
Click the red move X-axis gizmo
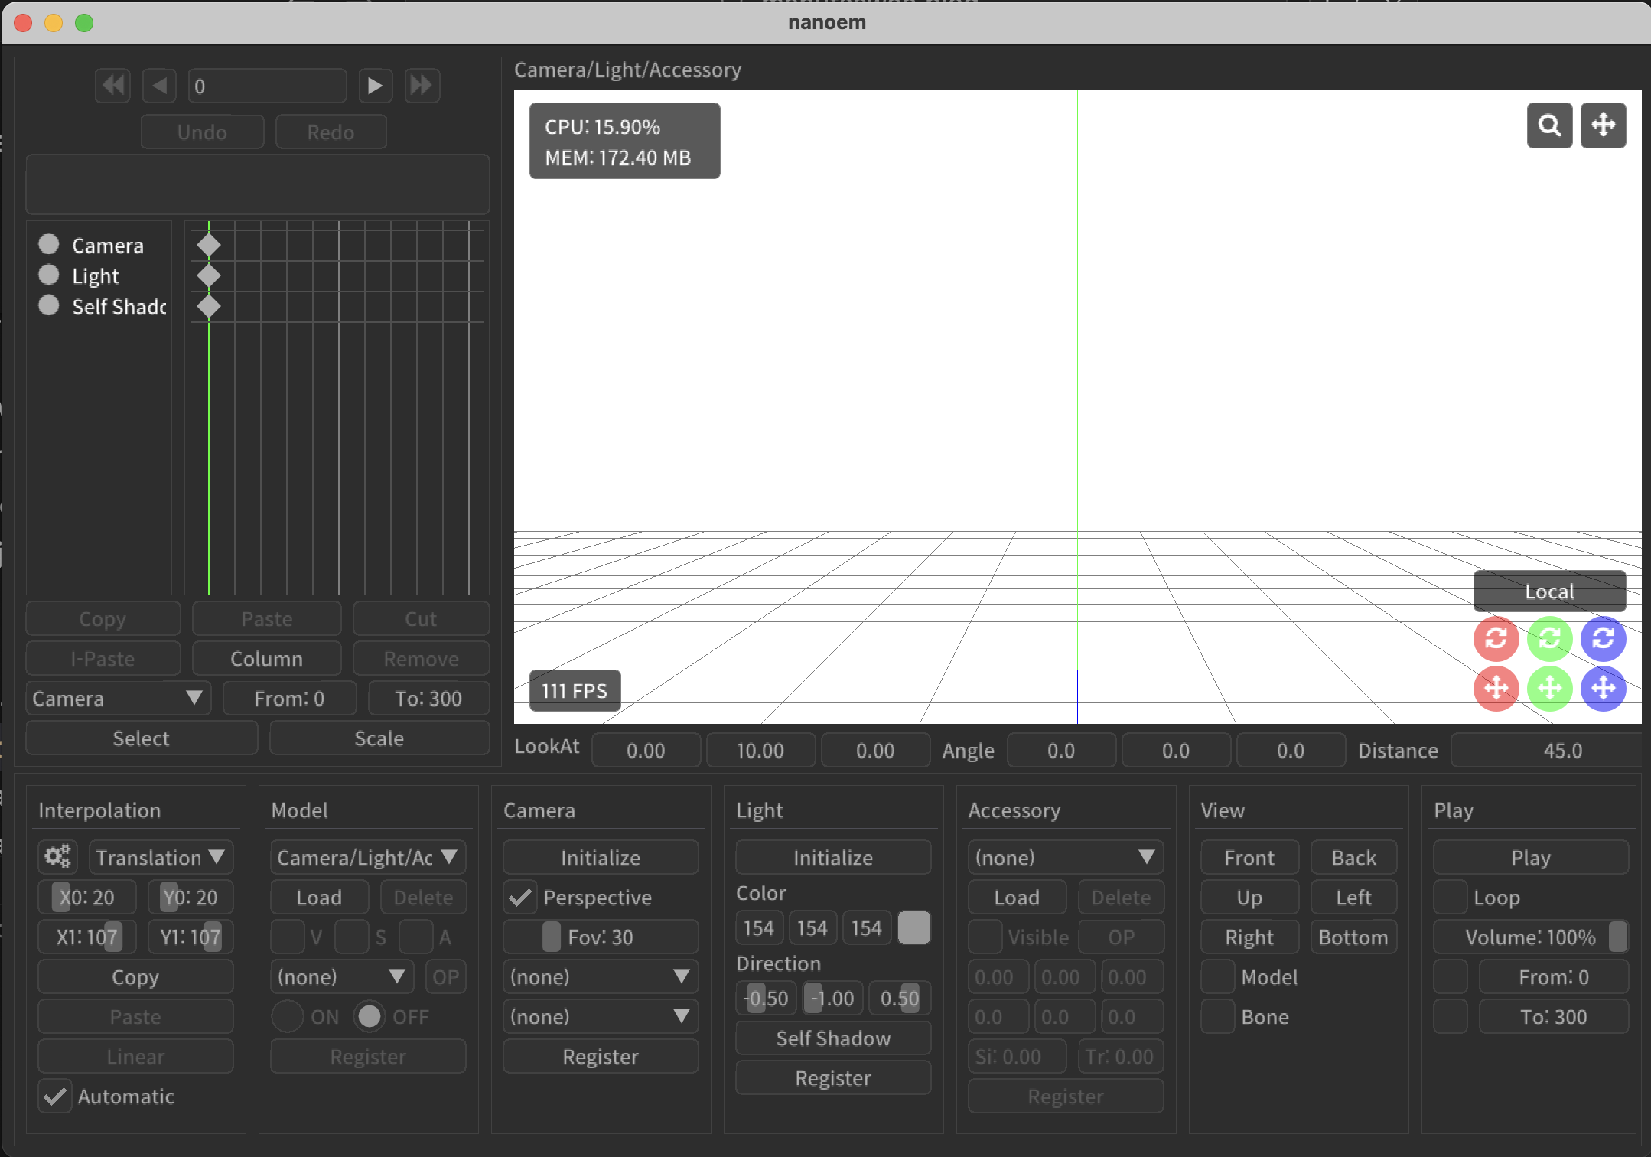point(1496,688)
